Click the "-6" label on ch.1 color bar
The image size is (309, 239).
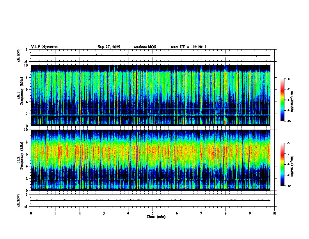pos(288,79)
